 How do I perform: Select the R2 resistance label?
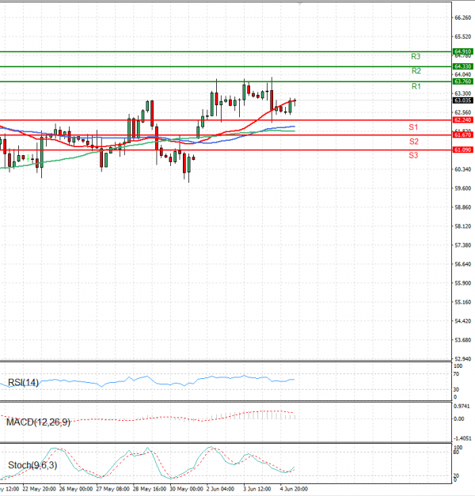click(x=416, y=71)
